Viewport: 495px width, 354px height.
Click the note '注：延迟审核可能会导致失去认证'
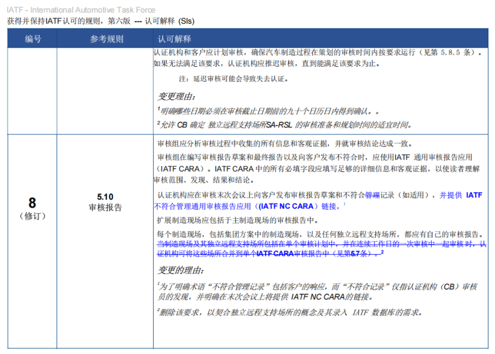tap(234, 79)
